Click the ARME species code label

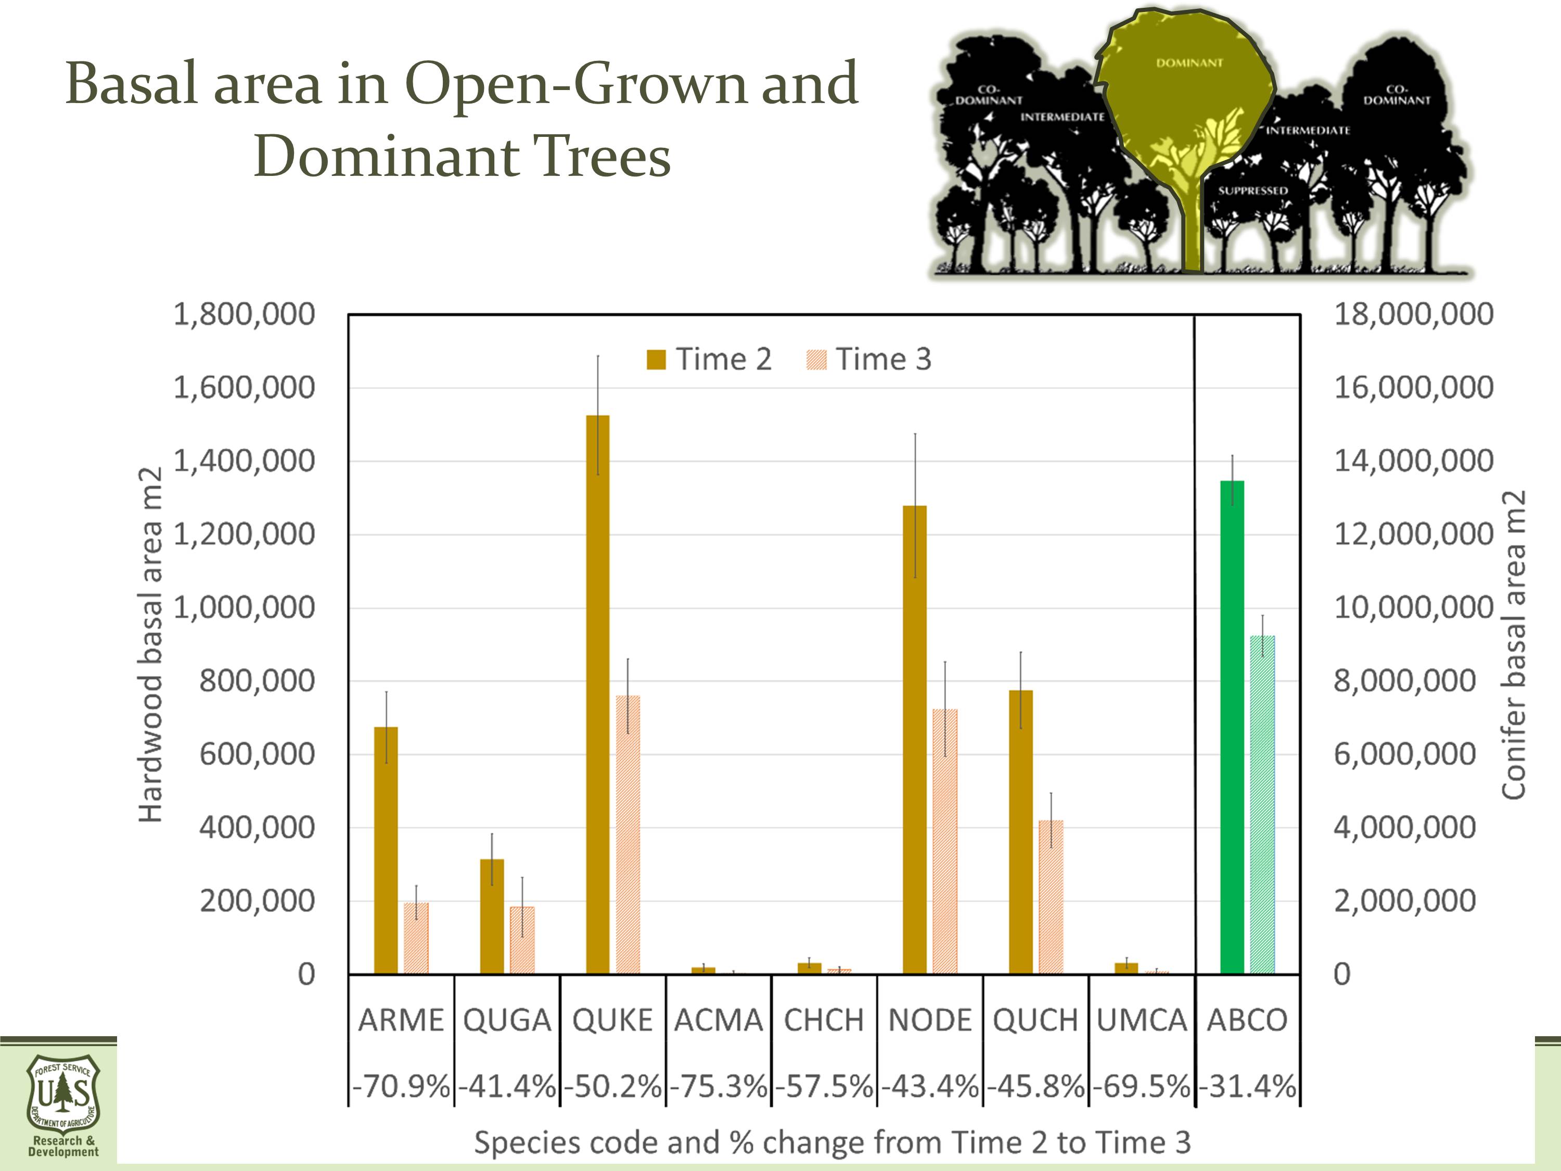pyautogui.click(x=401, y=1021)
